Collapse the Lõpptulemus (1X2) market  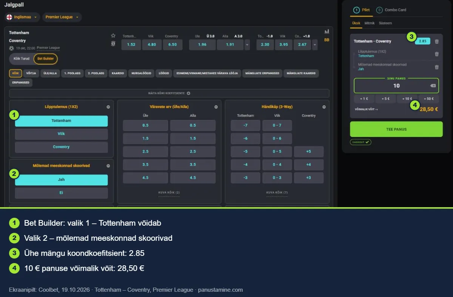108,107
